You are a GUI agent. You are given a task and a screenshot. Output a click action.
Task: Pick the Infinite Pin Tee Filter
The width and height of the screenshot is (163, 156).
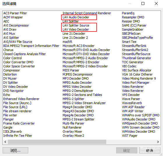pos(18,136)
